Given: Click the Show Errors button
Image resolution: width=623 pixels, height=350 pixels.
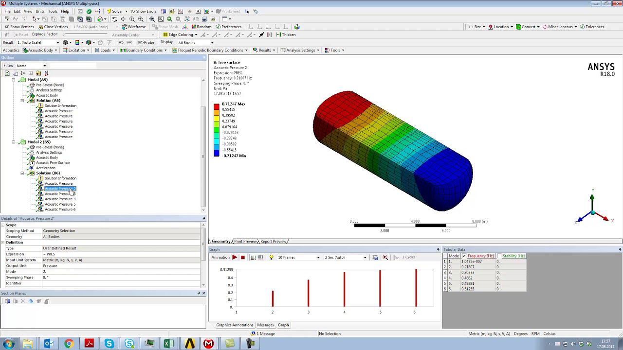Looking at the screenshot, I should tap(144, 11).
